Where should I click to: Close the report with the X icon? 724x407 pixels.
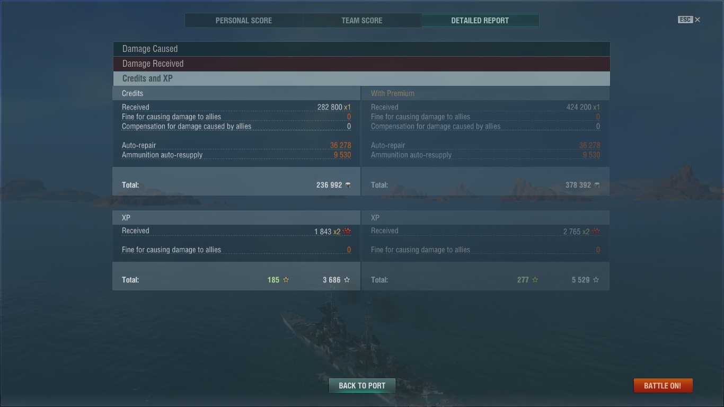697,20
